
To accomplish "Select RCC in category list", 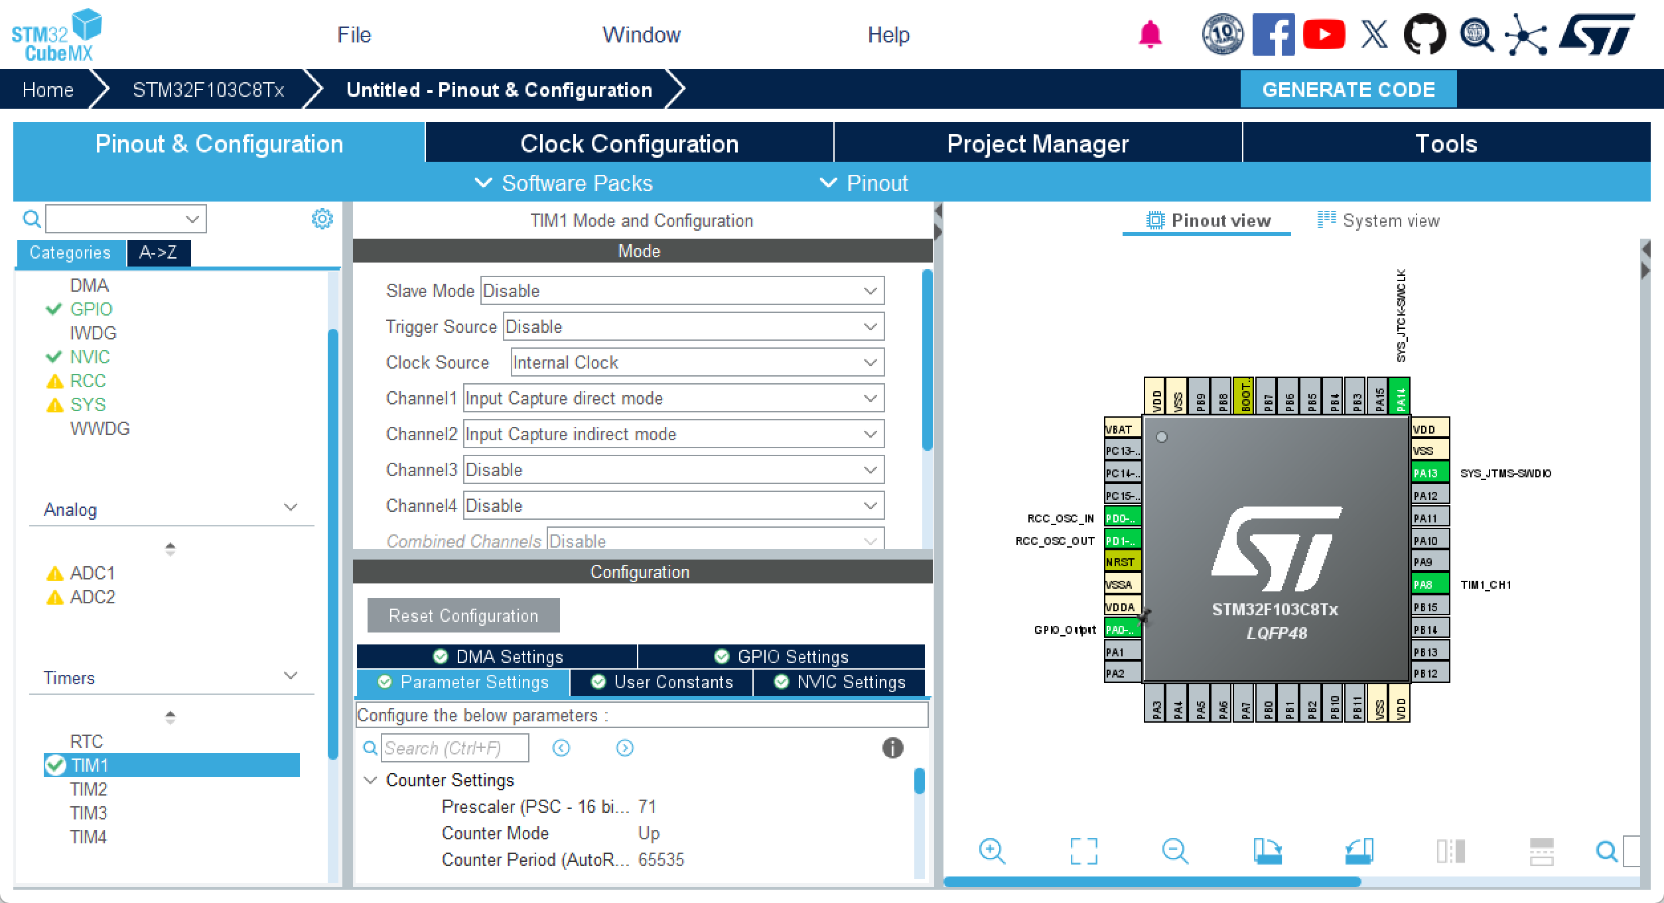I will [x=88, y=381].
